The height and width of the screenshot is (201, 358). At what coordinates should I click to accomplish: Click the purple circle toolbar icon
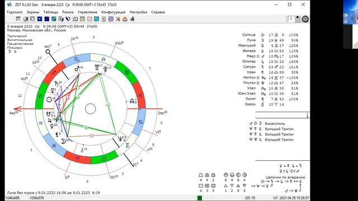pos(111,19)
